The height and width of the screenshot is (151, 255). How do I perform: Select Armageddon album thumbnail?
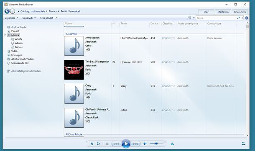coord(74,46)
